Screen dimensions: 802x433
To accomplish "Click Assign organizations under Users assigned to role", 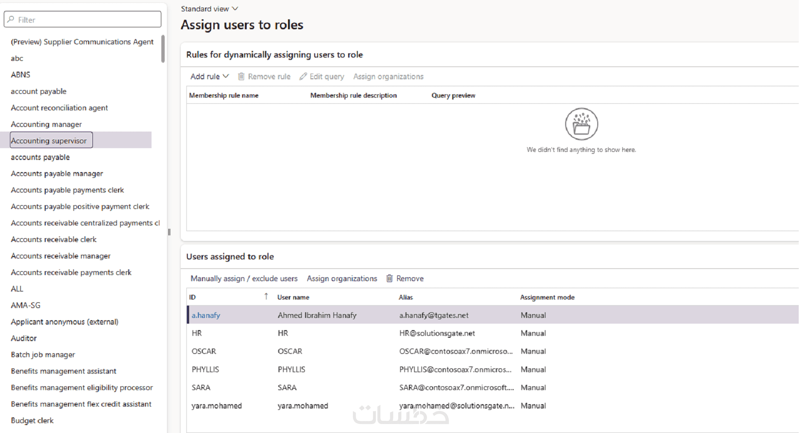I will [342, 279].
